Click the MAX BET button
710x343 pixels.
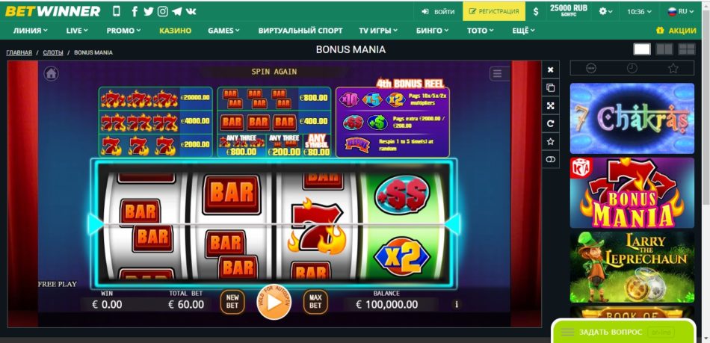[x=315, y=302]
